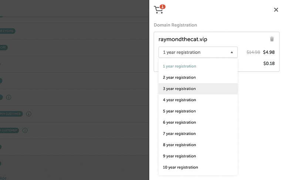
Task: Click info icon beside lower CUSTOMER badge
Action: tap(25, 130)
